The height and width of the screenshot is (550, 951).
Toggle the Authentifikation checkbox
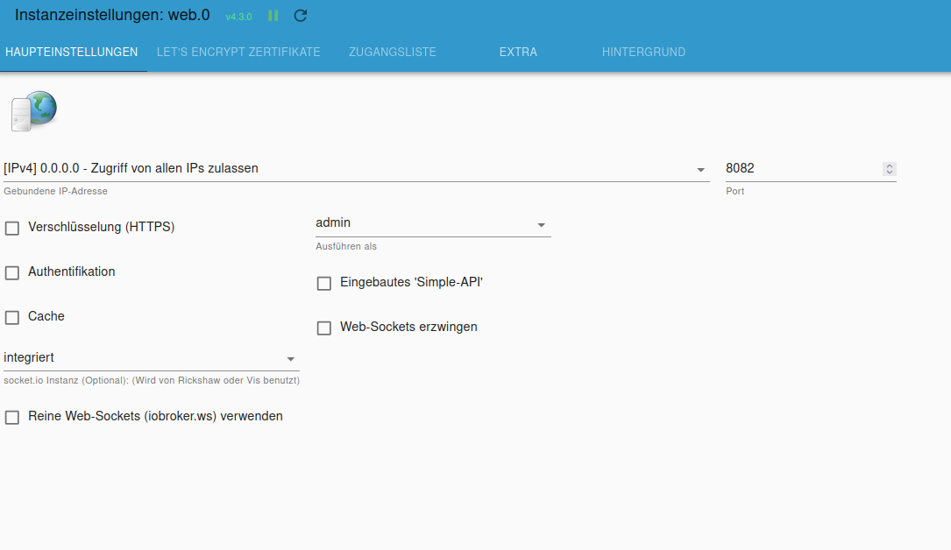click(x=12, y=273)
